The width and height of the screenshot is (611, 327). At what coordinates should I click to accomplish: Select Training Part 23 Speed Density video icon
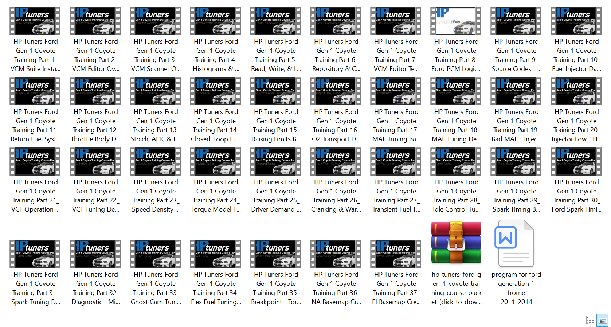[156, 161]
